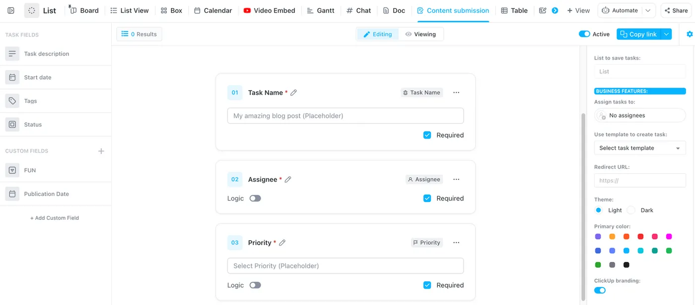Click the Tags field icon
Viewport: 695px width, 305px height.
tap(12, 101)
